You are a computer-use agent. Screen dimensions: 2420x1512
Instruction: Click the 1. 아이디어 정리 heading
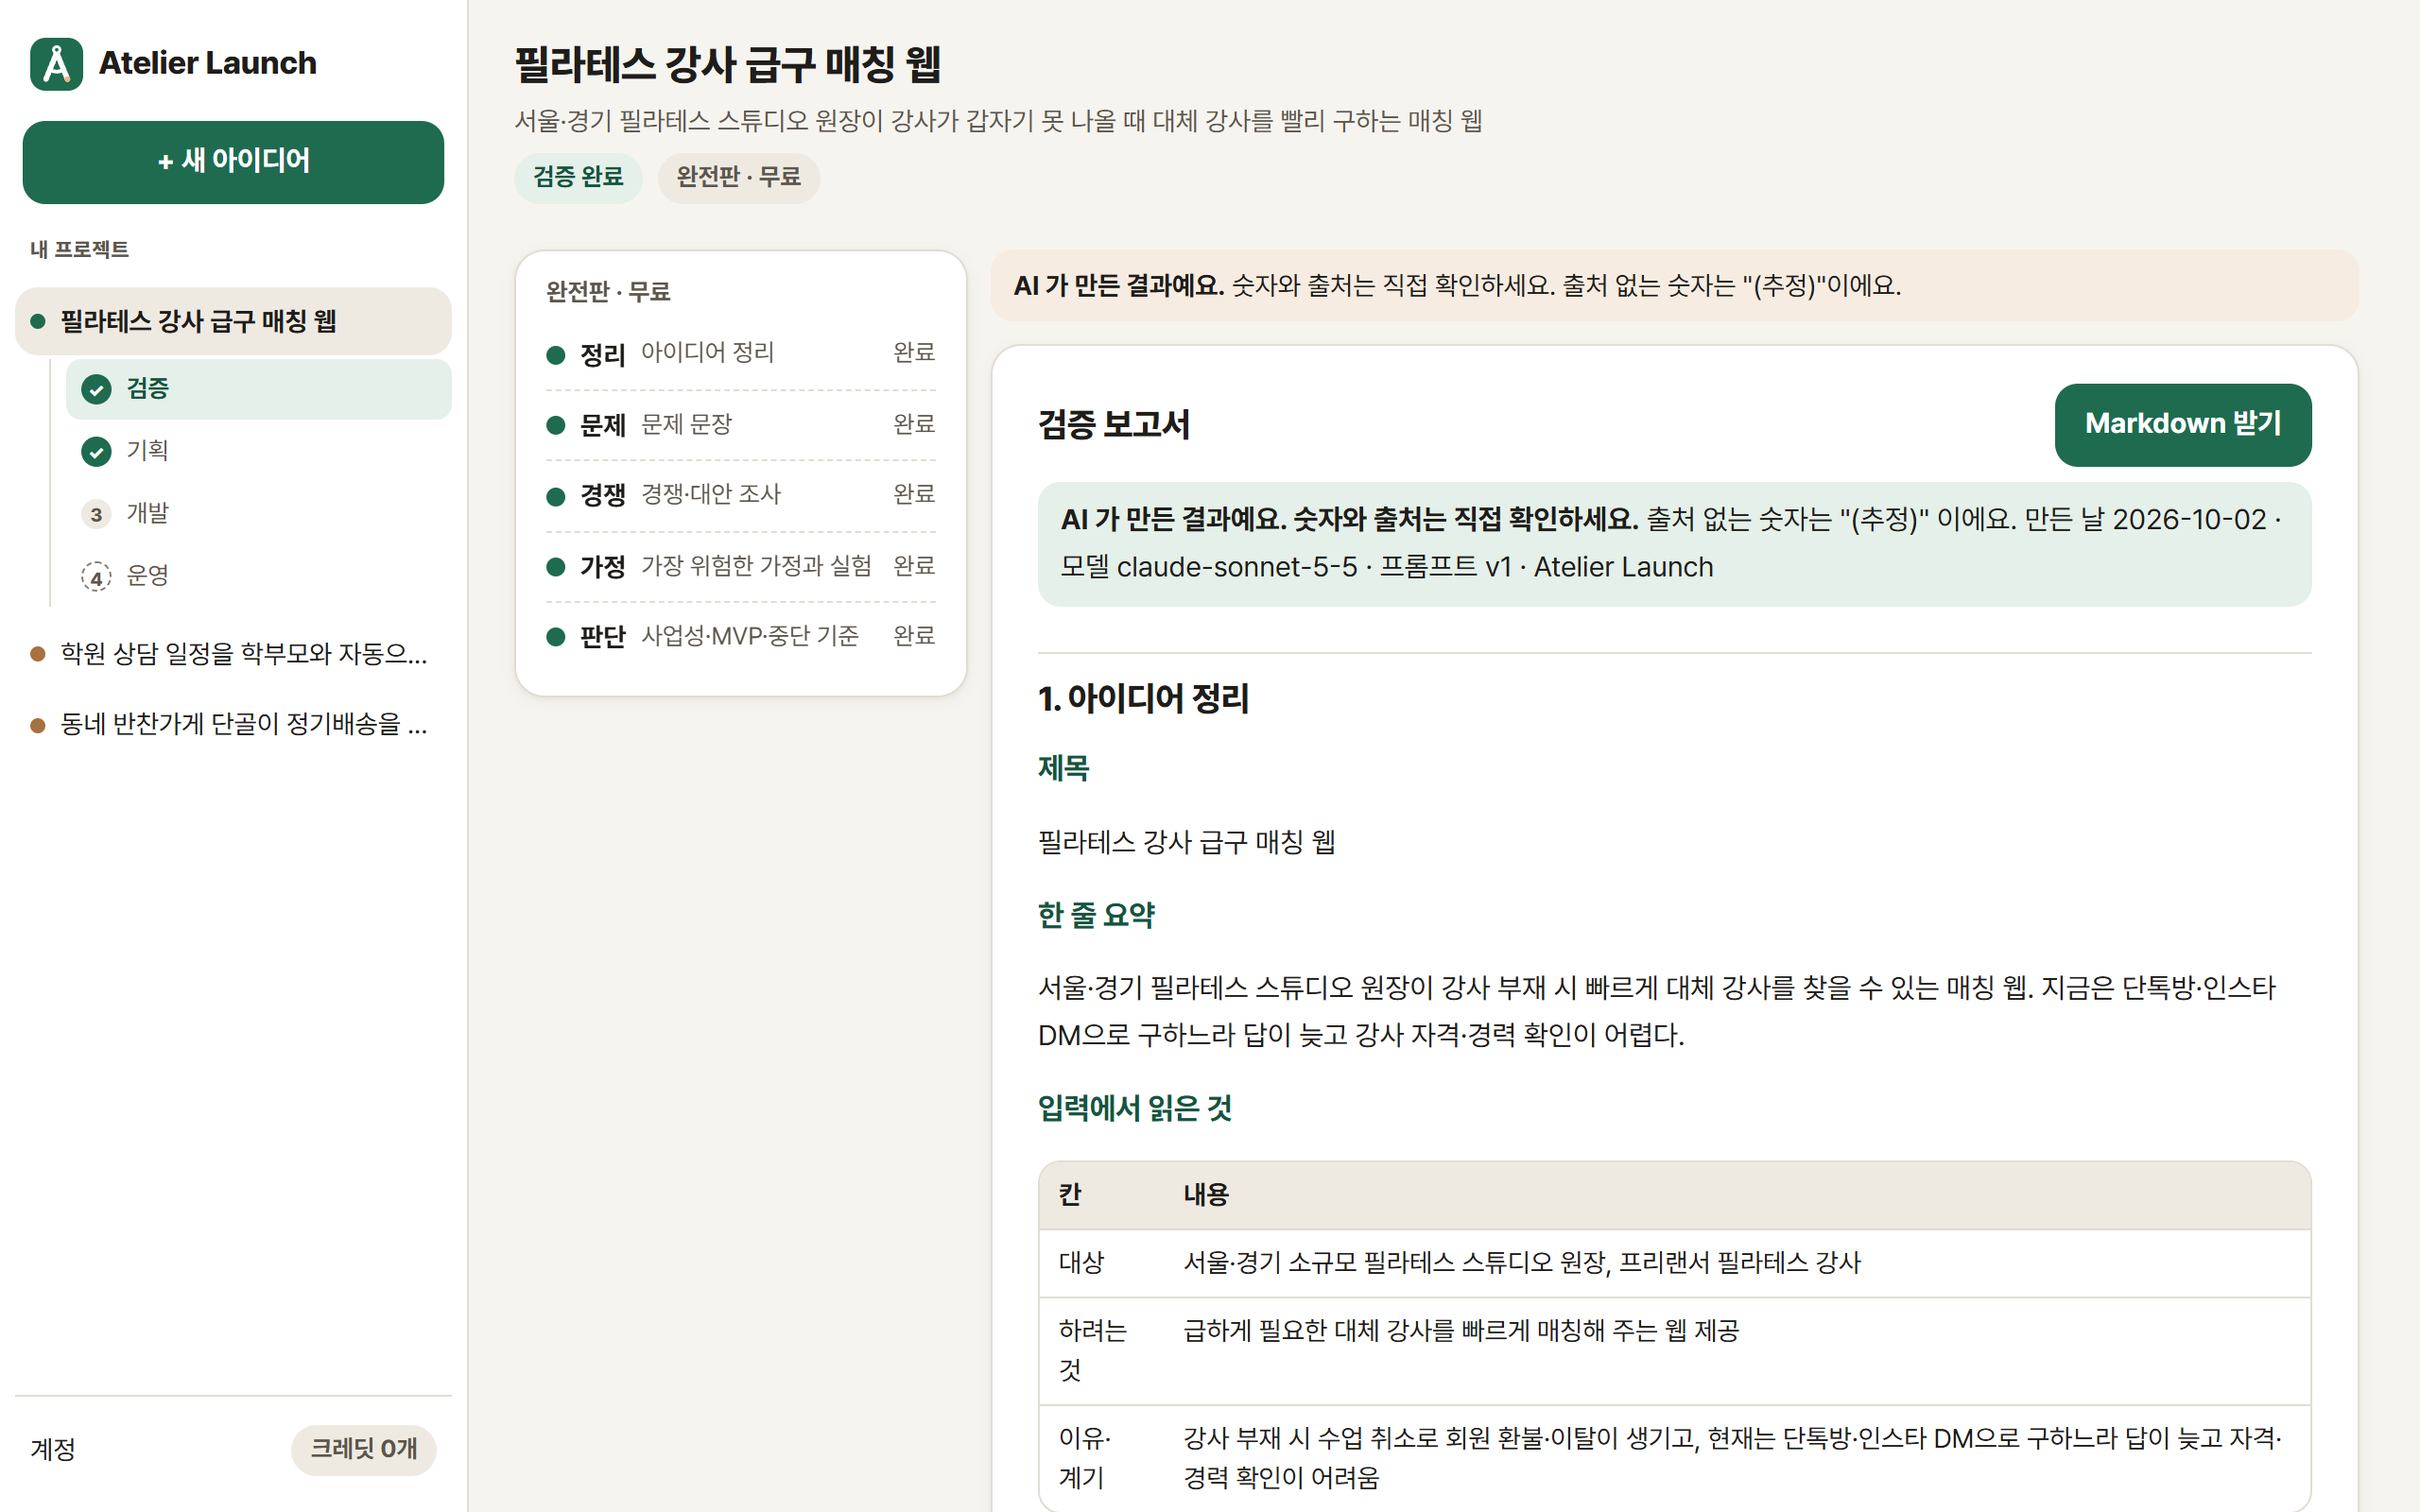pos(1143,698)
